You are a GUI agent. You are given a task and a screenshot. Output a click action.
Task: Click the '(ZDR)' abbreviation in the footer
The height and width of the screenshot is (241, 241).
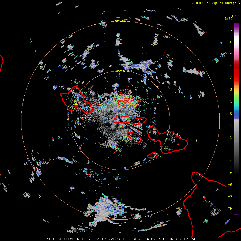115,239
